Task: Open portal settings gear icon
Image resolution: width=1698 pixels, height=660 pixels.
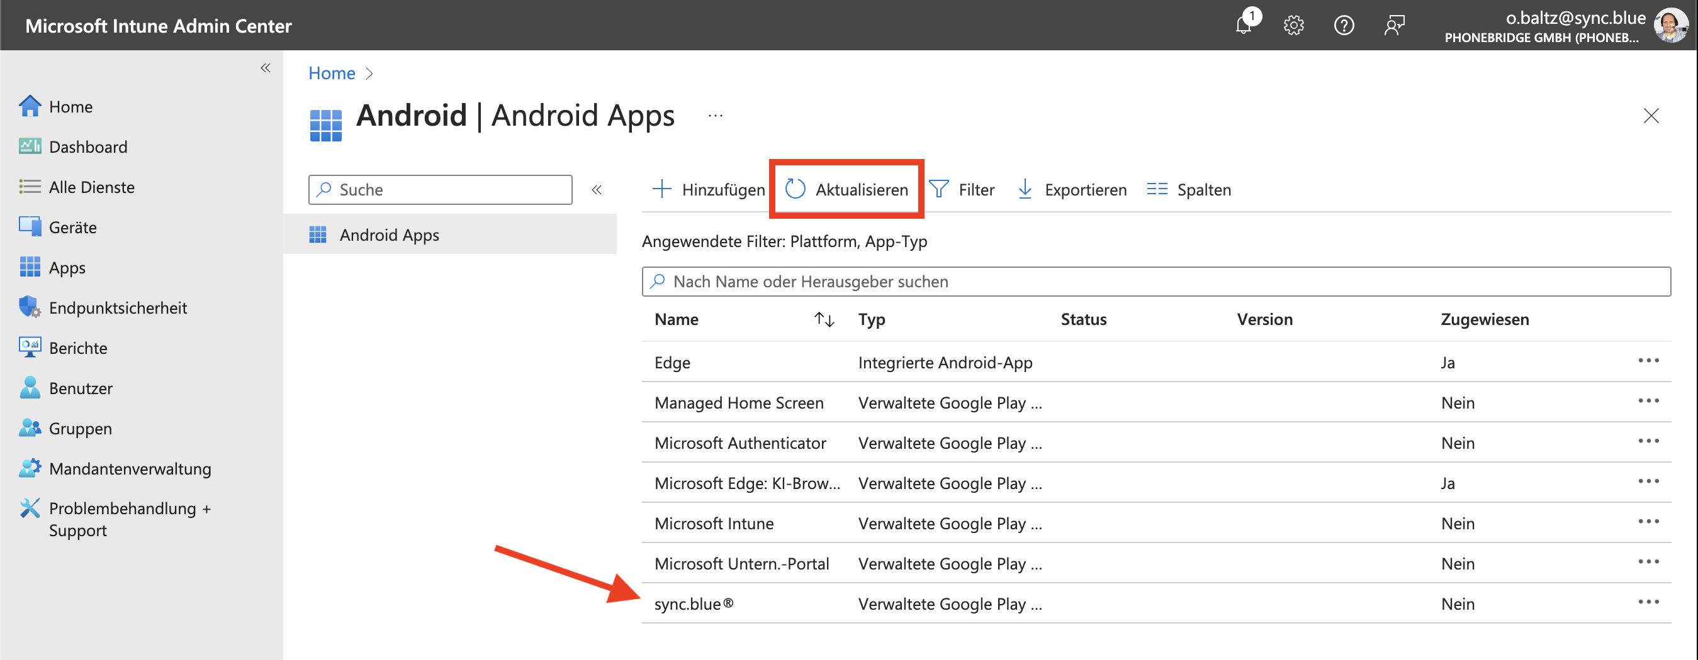Action: tap(1293, 25)
